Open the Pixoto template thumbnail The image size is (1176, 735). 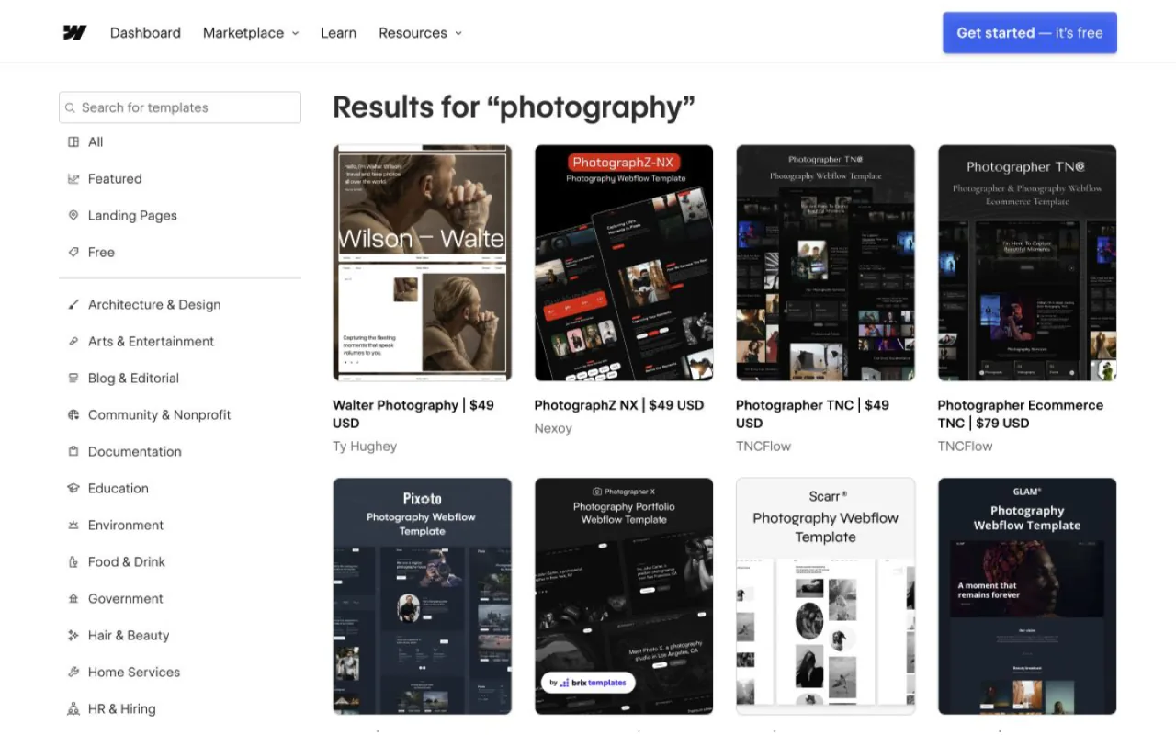pos(422,596)
